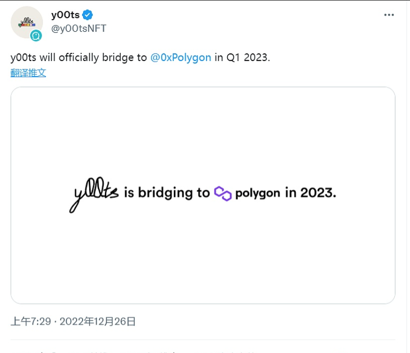Click the "polygon" wordmark in the image

point(257,193)
